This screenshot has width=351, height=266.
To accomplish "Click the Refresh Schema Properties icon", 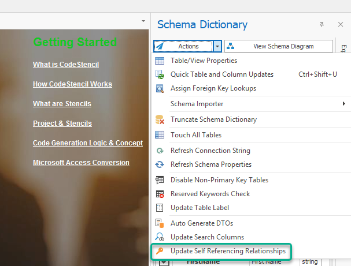I will point(160,164).
